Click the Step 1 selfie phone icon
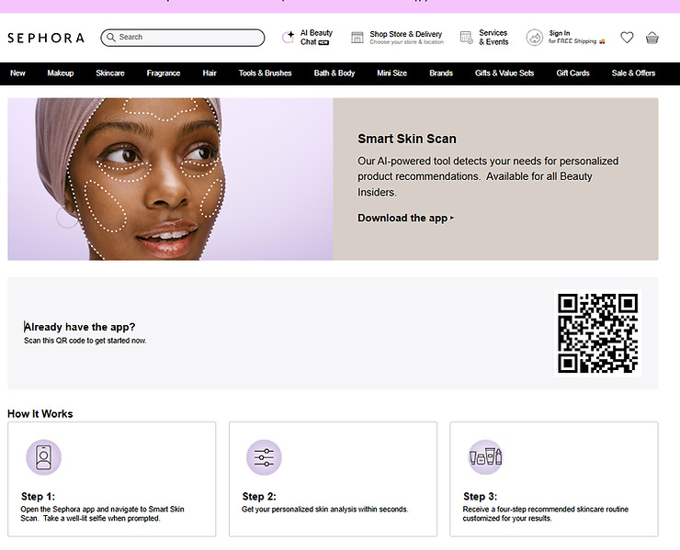The width and height of the screenshot is (680, 550). 43,457
